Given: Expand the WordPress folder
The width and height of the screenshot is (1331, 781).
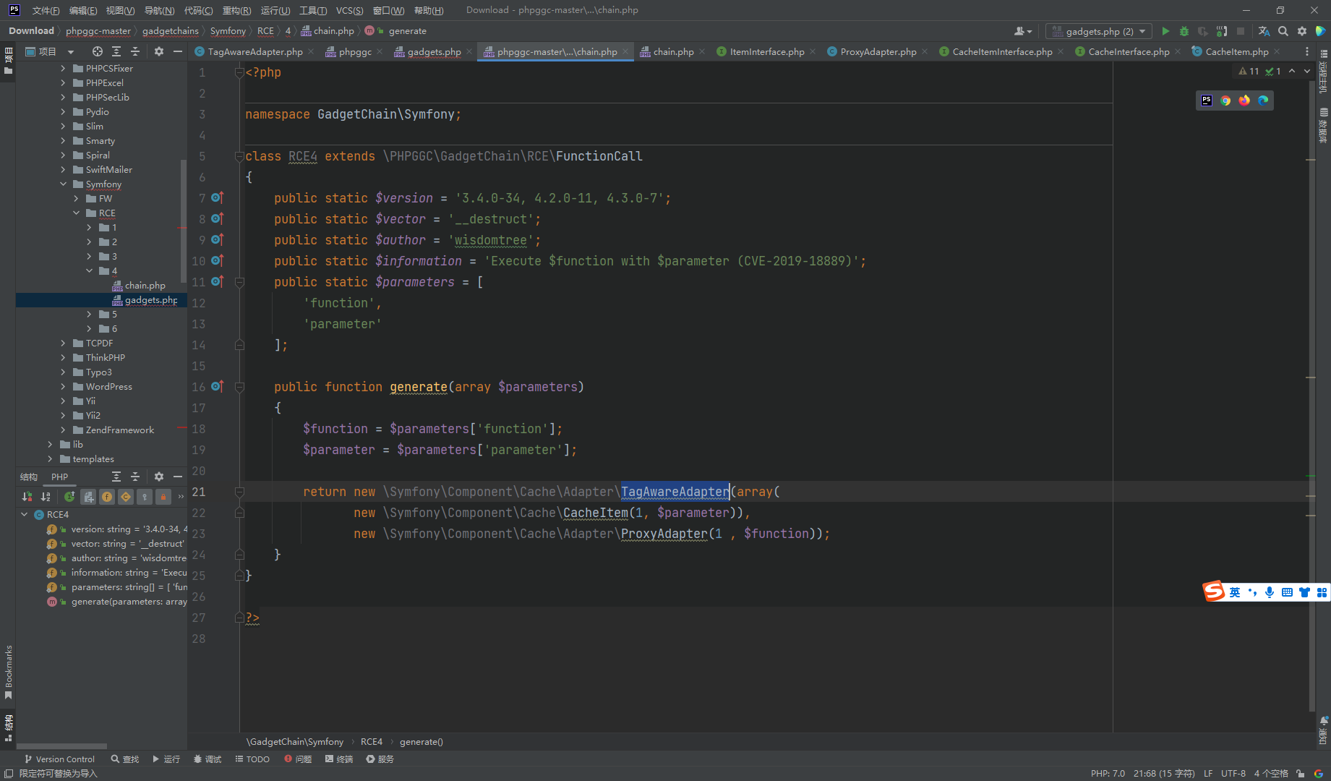Looking at the screenshot, I should (63, 387).
